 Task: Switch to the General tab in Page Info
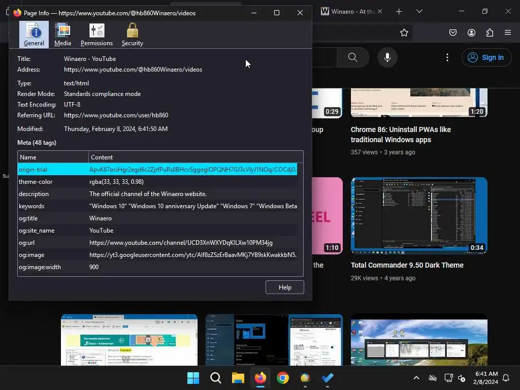point(34,35)
